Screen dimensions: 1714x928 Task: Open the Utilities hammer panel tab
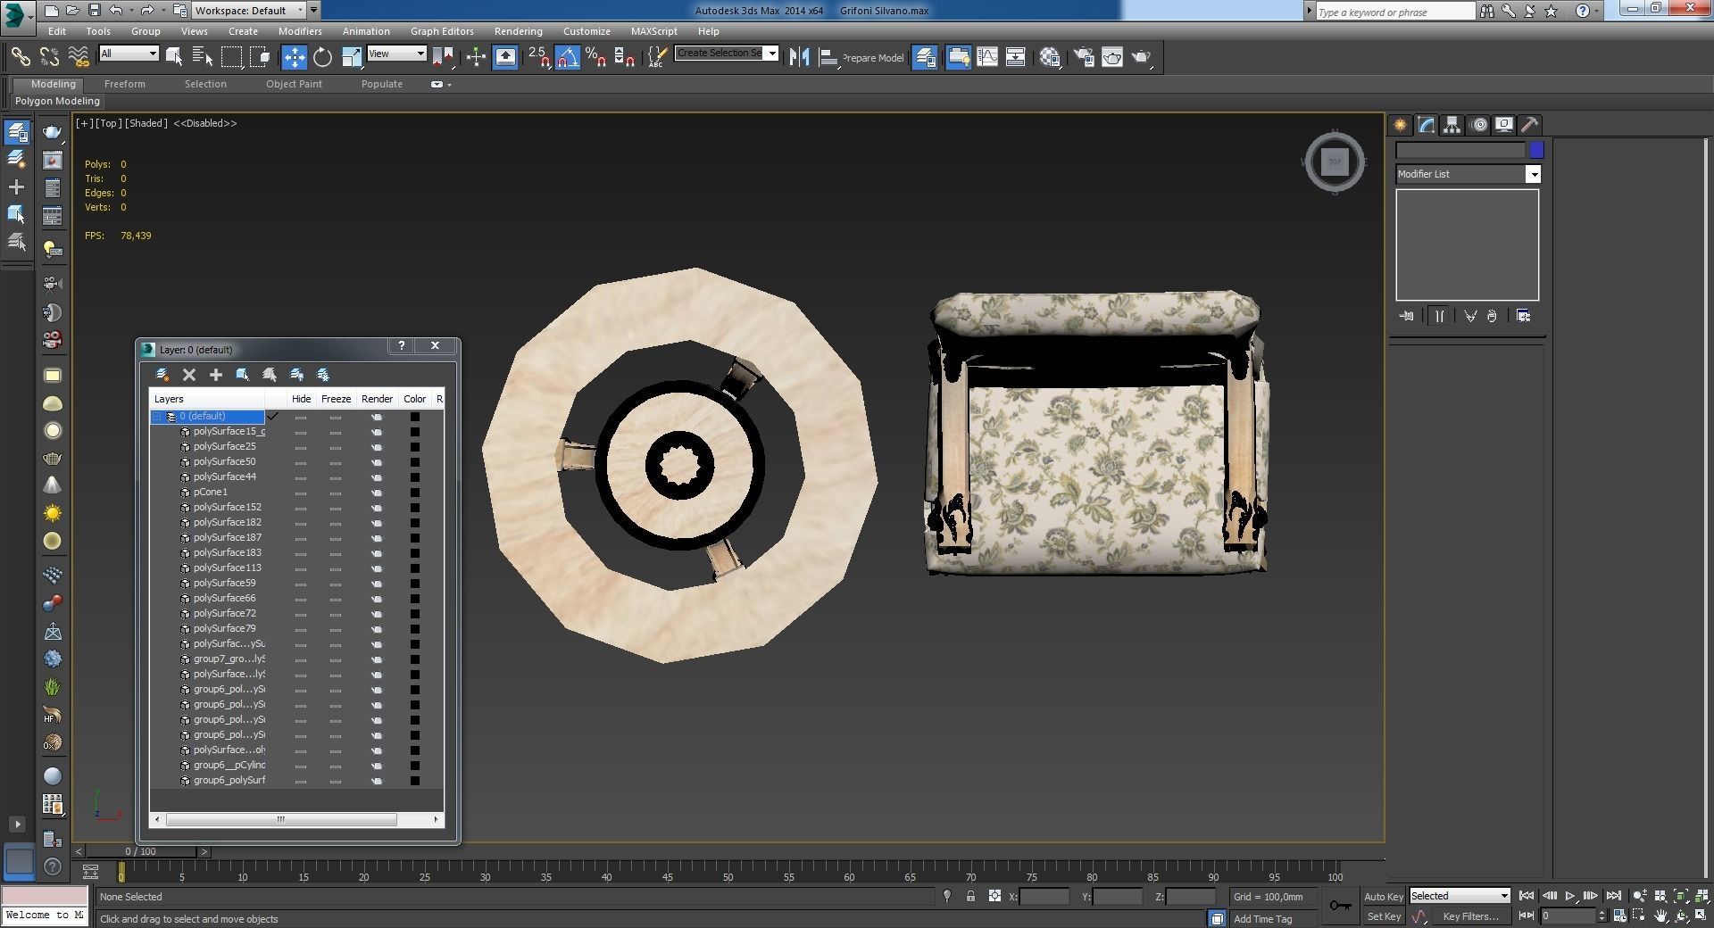pyautogui.click(x=1529, y=125)
